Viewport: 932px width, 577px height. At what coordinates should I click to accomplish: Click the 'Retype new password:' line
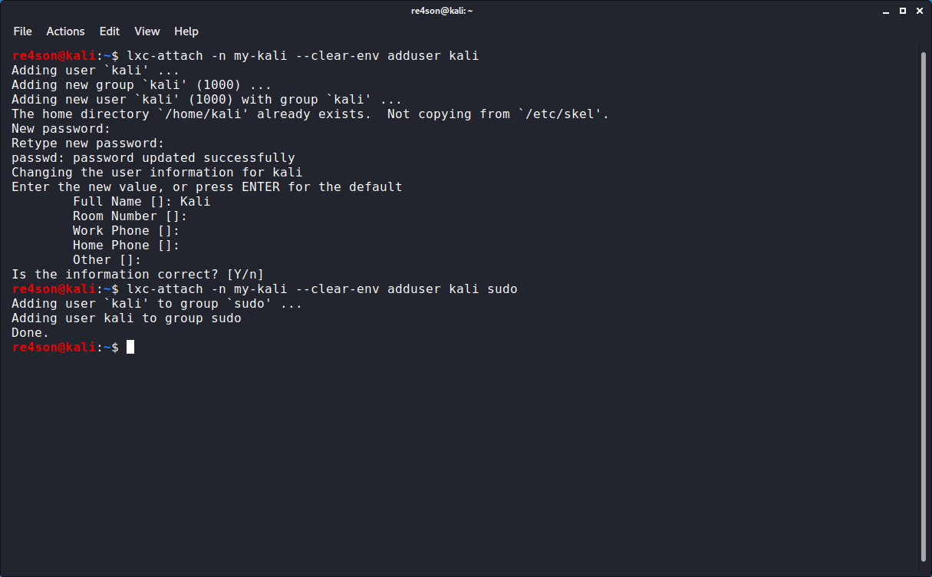tap(87, 143)
